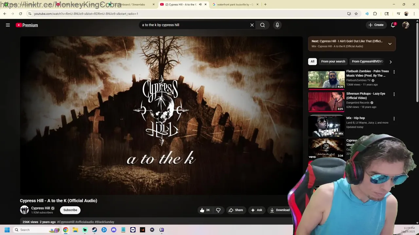Open the Mix Hip-hop playlist thumbnail
This screenshot has height=235, width=419.
point(326,126)
